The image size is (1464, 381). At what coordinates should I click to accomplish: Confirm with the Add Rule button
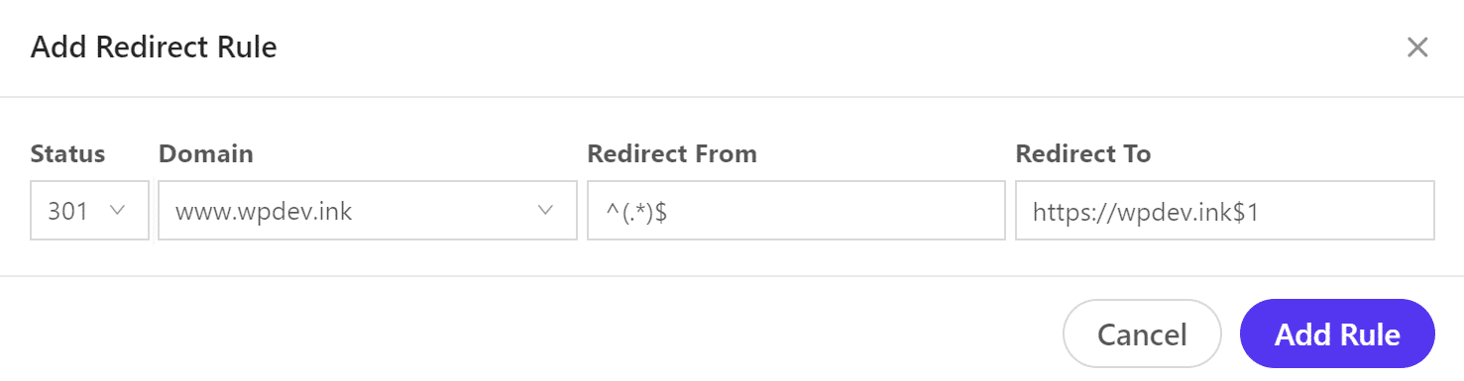(1337, 334)
